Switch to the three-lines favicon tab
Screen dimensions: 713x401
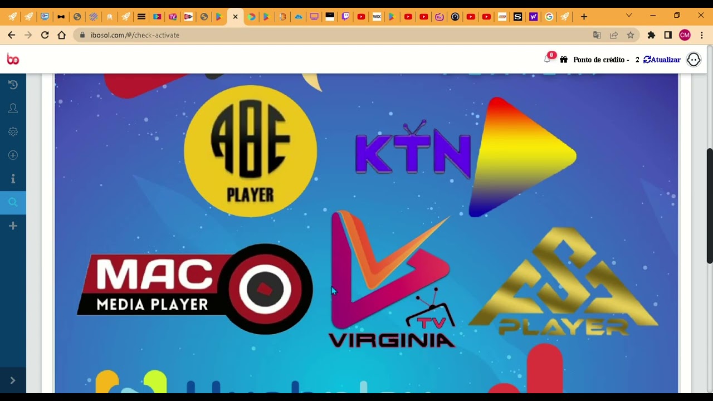point(141,17)
